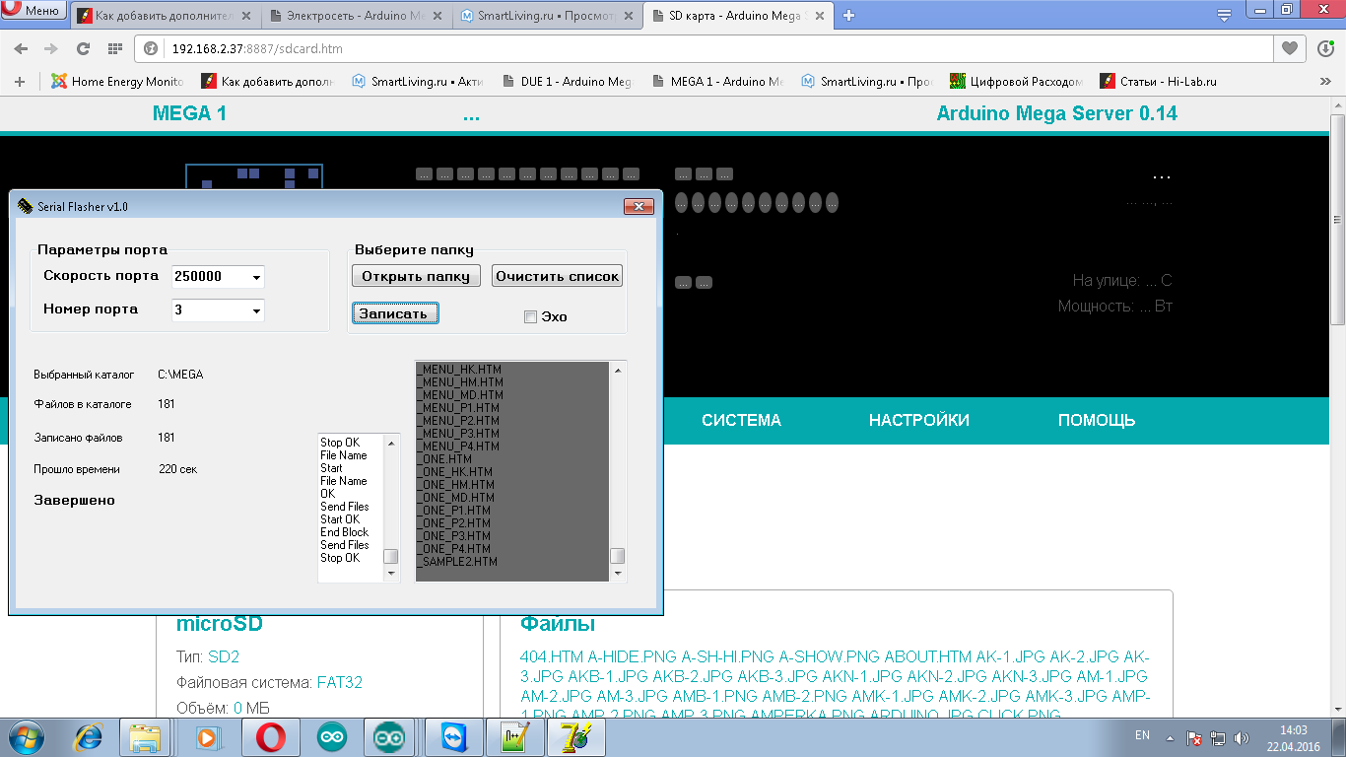Image resolution: width=1346 pixels, height=757 pixels.
Task: Select _MENU_MD.HTM in the file list
Action: click(460, 395)
